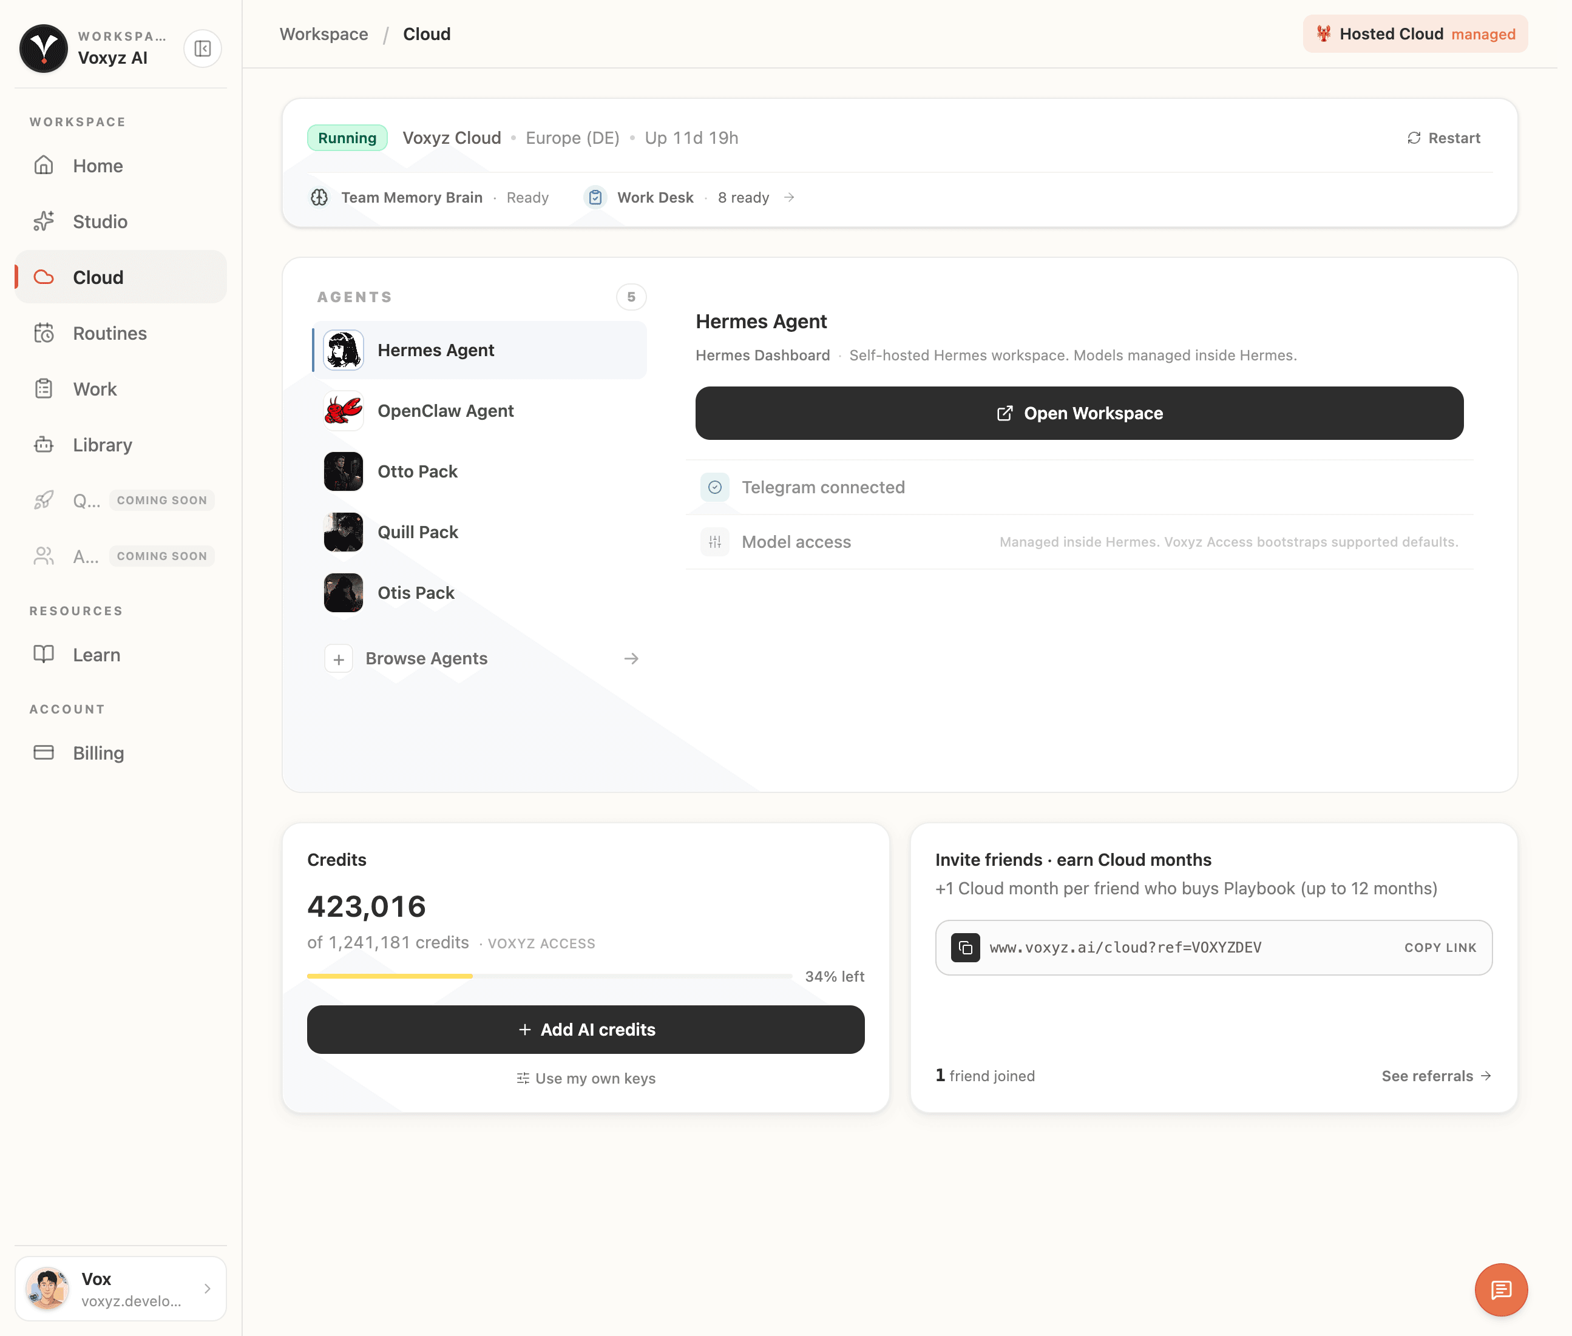Viewport: 1572px width, 1336px height.
Task: Click the Team Memory Brain label
Action: [x=412, y=198]
